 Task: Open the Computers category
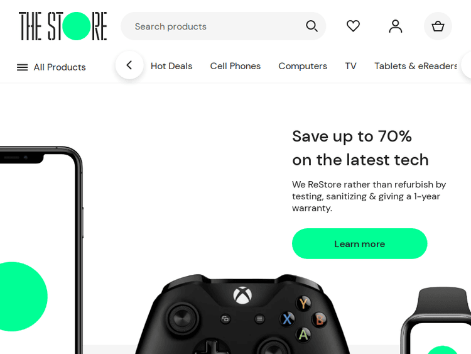tap(303, 66)
